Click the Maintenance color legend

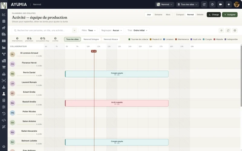coord(182,39)
